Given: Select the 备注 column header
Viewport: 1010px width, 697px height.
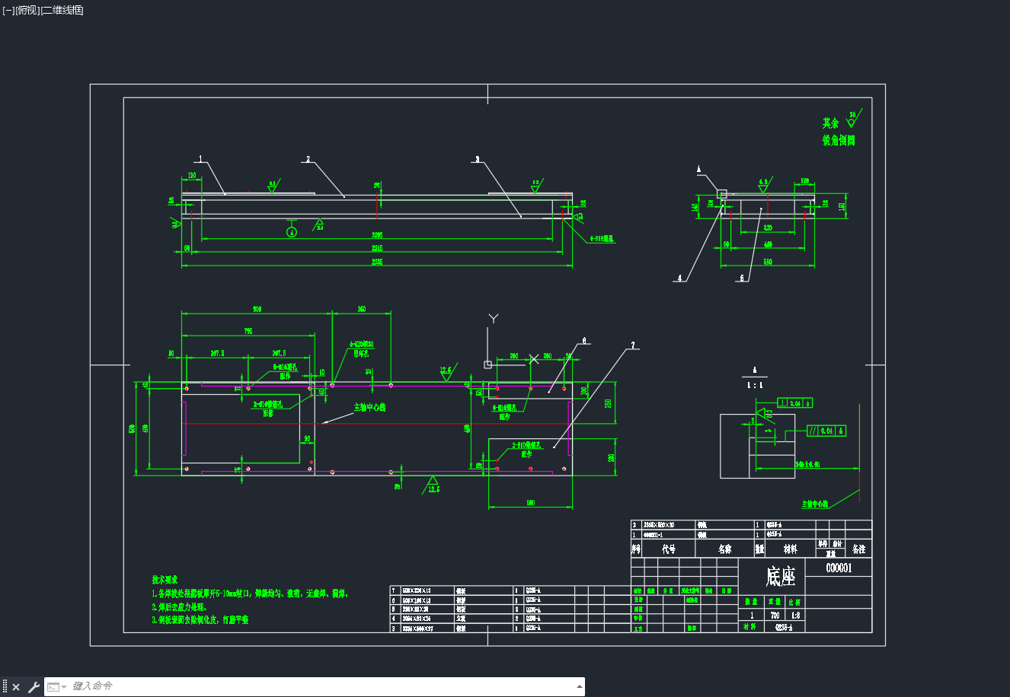Looking at the screenshot, I should pos(858,549).
